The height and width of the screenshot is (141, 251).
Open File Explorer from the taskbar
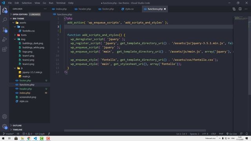coord(22,138)
